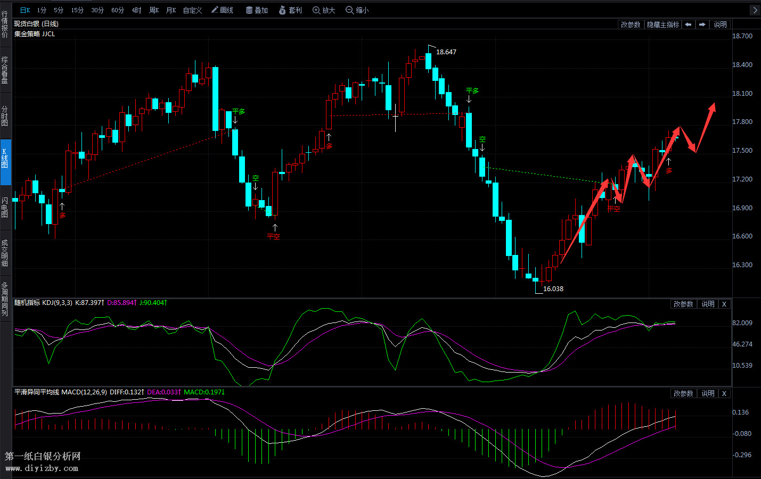Switch to the 周K weekly chart
The image size is (761, 479).
click(x=154, y=10)
